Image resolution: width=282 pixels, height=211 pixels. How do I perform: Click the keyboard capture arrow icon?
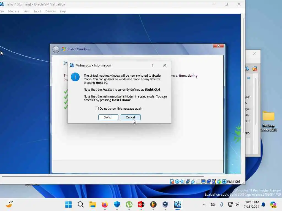[224, 182]
